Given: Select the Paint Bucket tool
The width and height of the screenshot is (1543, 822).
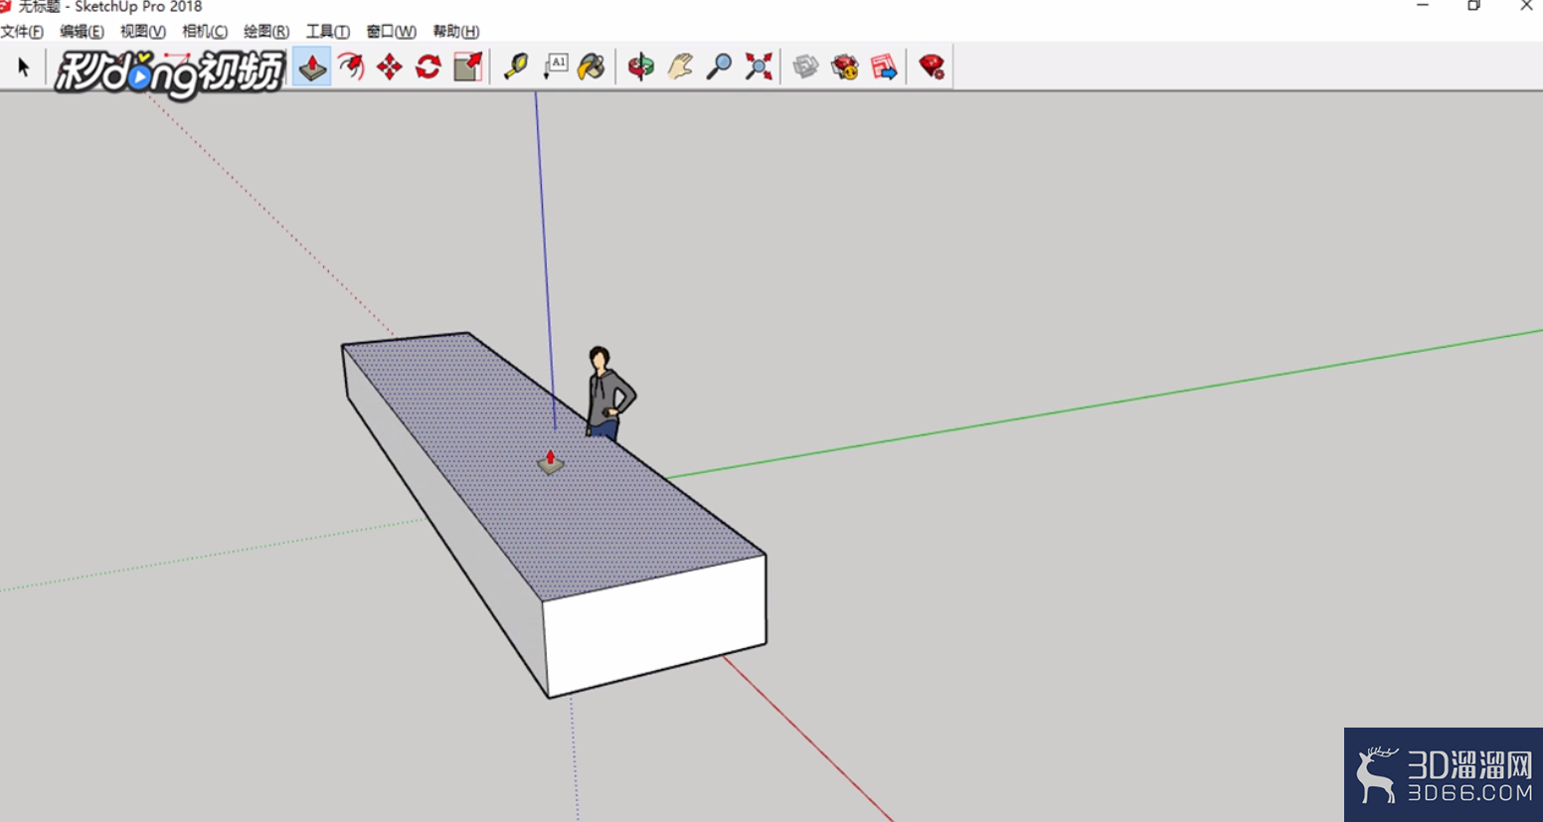Looking at the screenshot, I should [593, 67].
